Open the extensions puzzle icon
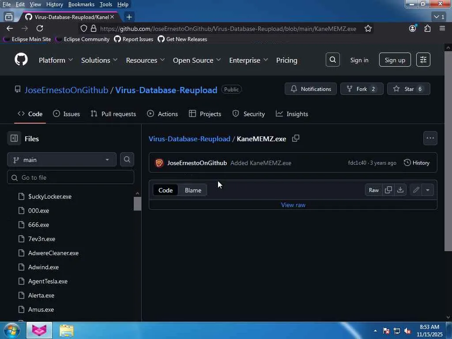The width and height of the screenshot is (452, 339). click(x=427, y=28)
